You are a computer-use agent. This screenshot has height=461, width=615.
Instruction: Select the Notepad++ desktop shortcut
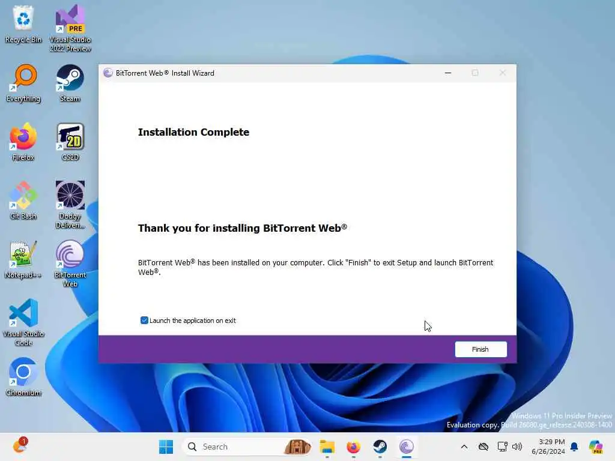[x=23, y=260]
